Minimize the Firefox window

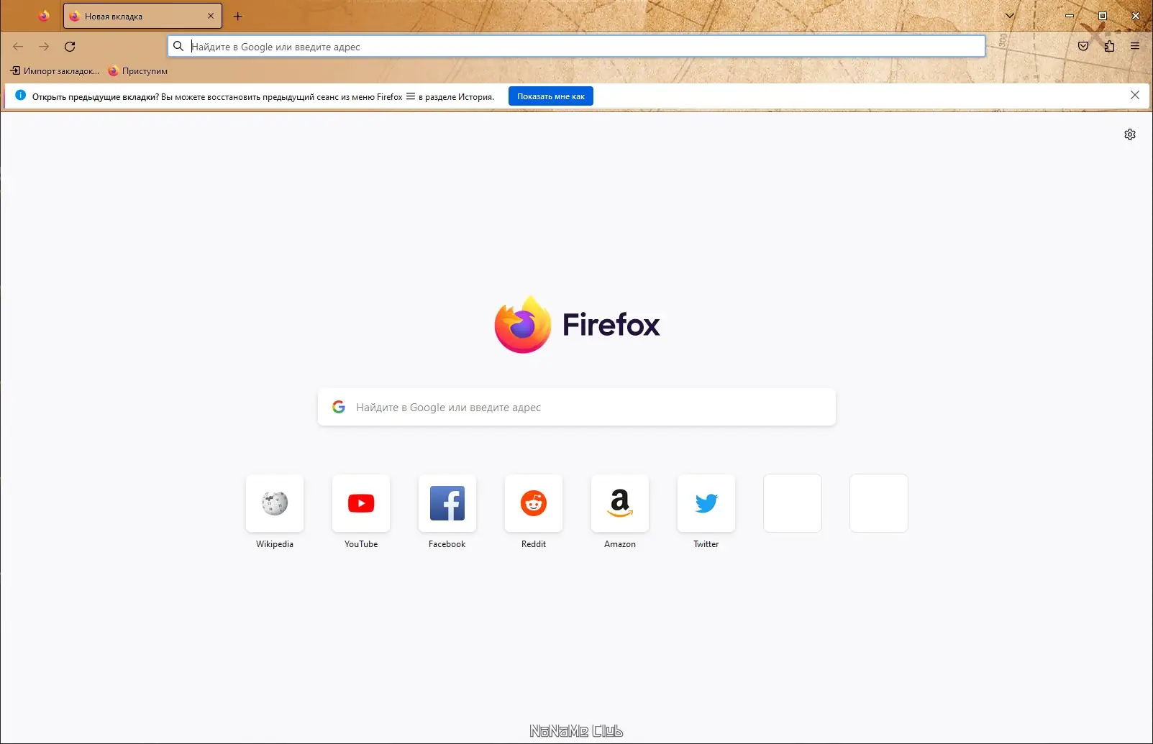[1070, 16]
